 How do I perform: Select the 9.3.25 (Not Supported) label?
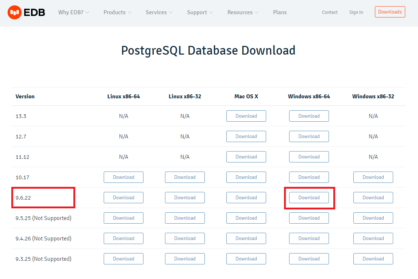(43, 259)
